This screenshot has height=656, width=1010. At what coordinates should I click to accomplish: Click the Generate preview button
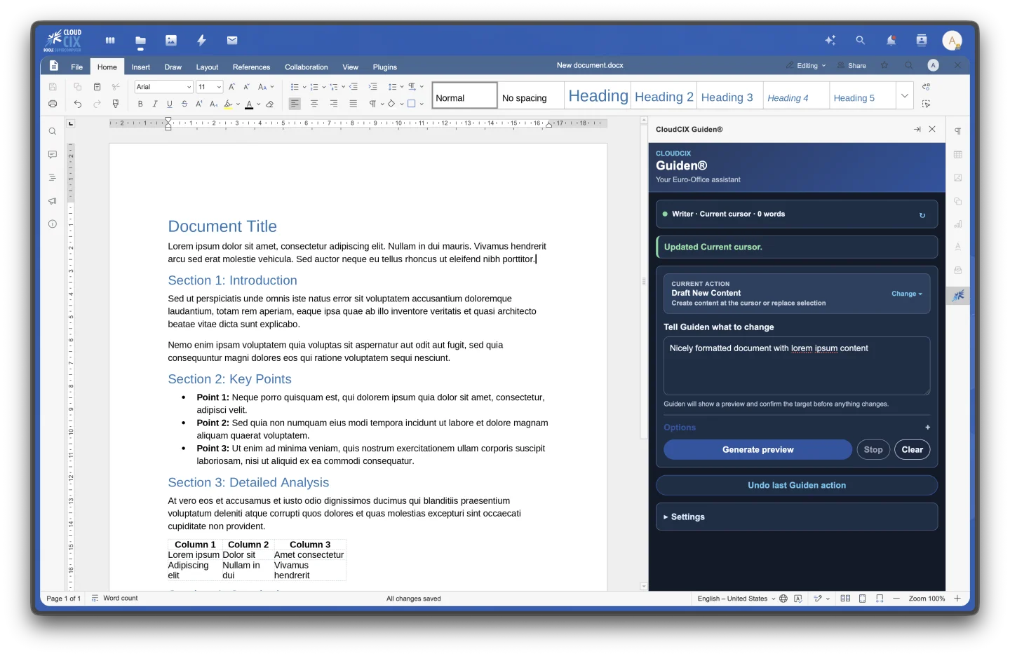757,450
